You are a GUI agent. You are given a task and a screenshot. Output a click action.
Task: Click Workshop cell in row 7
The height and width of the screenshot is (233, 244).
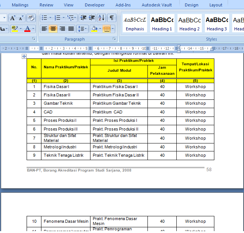(x=195, y=139)
